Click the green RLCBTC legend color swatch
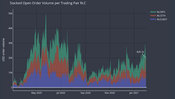The image size is (175, 99). pos(153,12)
